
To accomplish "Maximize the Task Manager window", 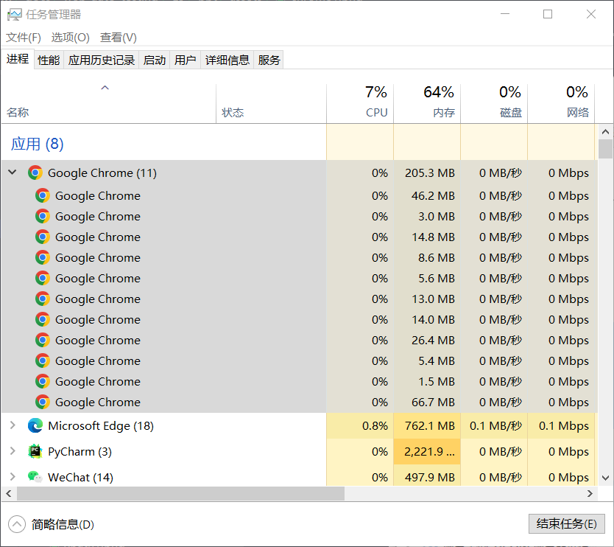I will click(548, 14).
